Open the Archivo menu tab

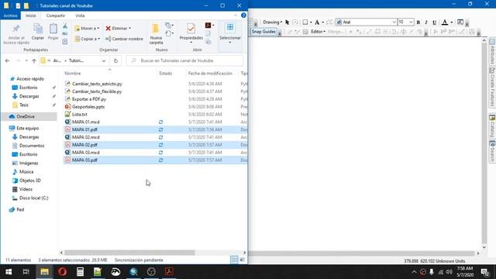10,15
